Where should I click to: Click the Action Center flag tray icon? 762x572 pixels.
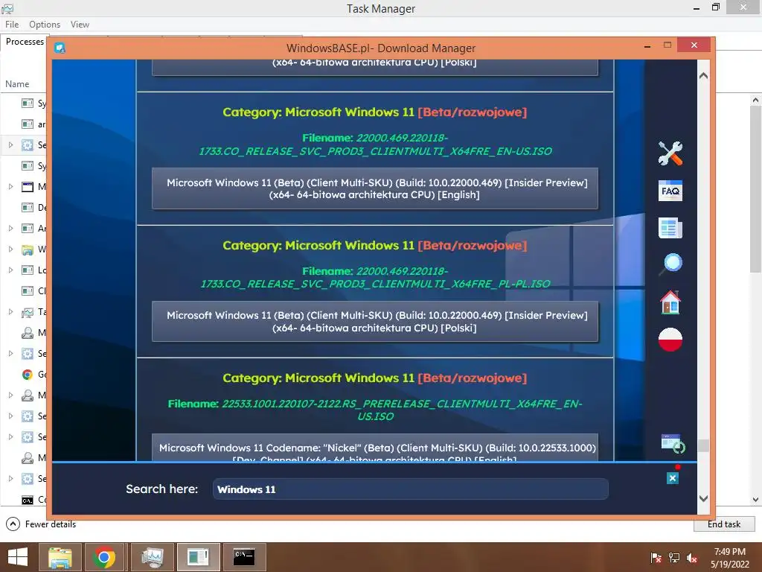click(x=656, y=557)
